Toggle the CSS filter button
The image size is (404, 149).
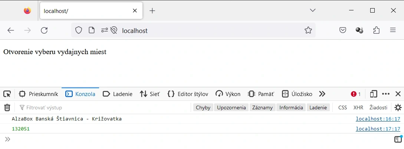342,107
